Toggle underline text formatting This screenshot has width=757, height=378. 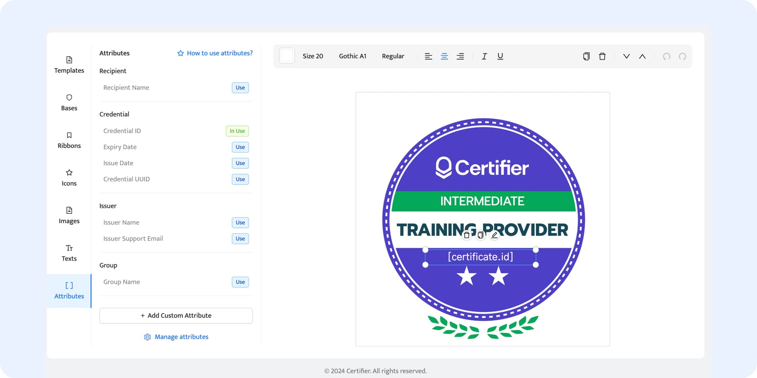[x=500, y=56]
